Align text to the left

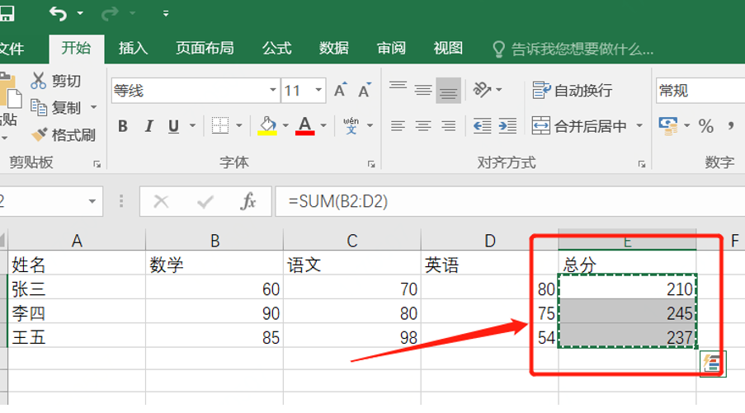click(x=398, y=126)
